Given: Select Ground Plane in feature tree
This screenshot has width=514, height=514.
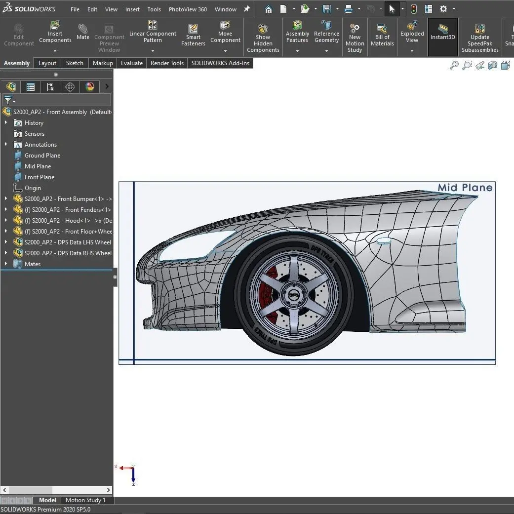Looking at the screenshot, I should pos(42,156).
